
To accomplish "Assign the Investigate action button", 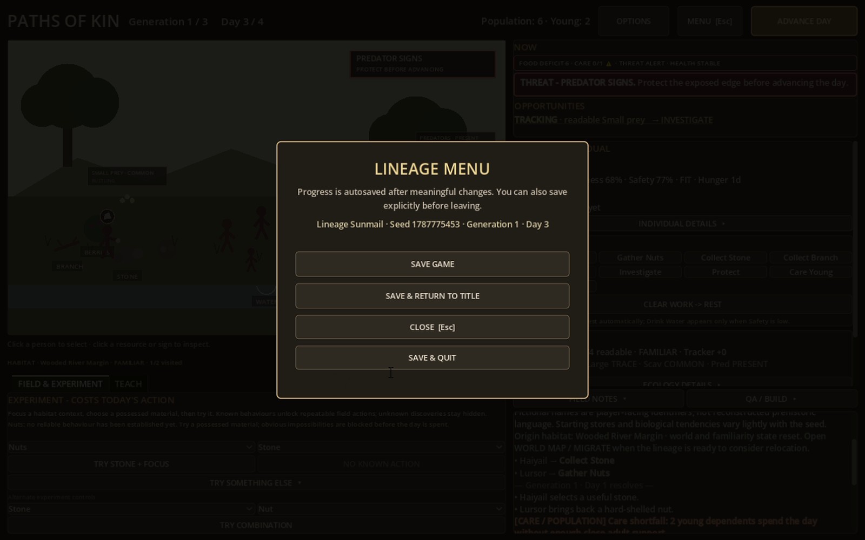I will click(640, 272).
